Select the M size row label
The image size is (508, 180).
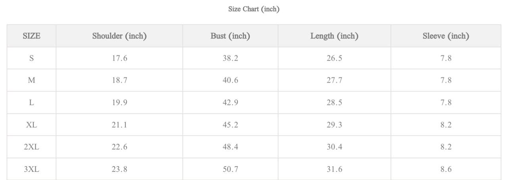31,80
